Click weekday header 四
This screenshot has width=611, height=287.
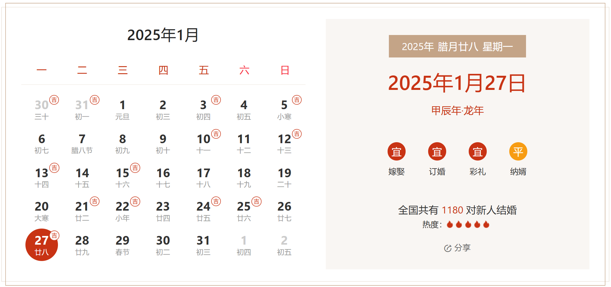(163, 70)
